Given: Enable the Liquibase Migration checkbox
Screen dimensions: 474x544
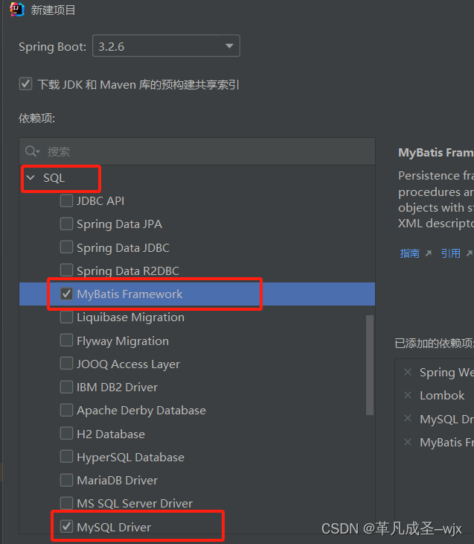Looking at the screenshot, I should click(66, 317).
